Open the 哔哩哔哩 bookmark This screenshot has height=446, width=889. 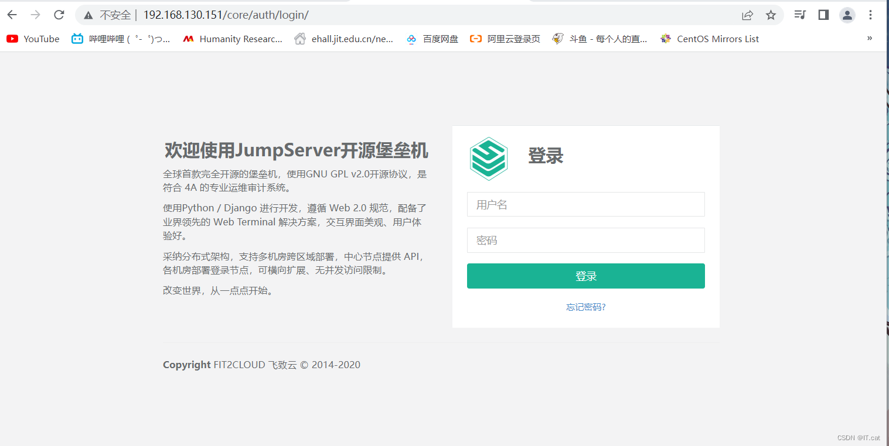(121, 39)
